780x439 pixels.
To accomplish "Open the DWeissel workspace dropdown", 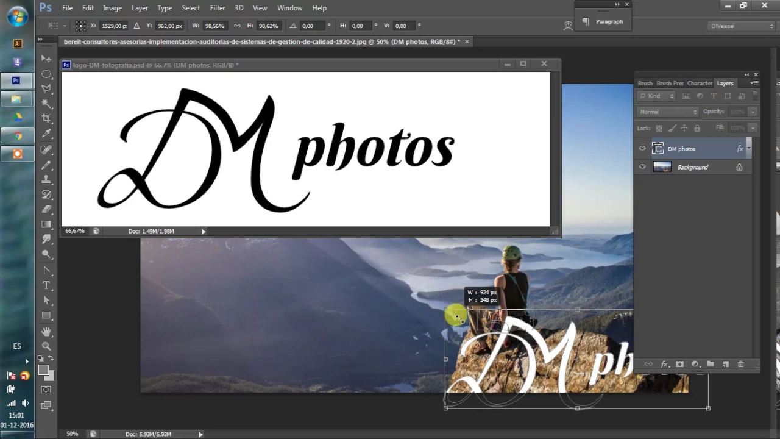I will [742, 26].
